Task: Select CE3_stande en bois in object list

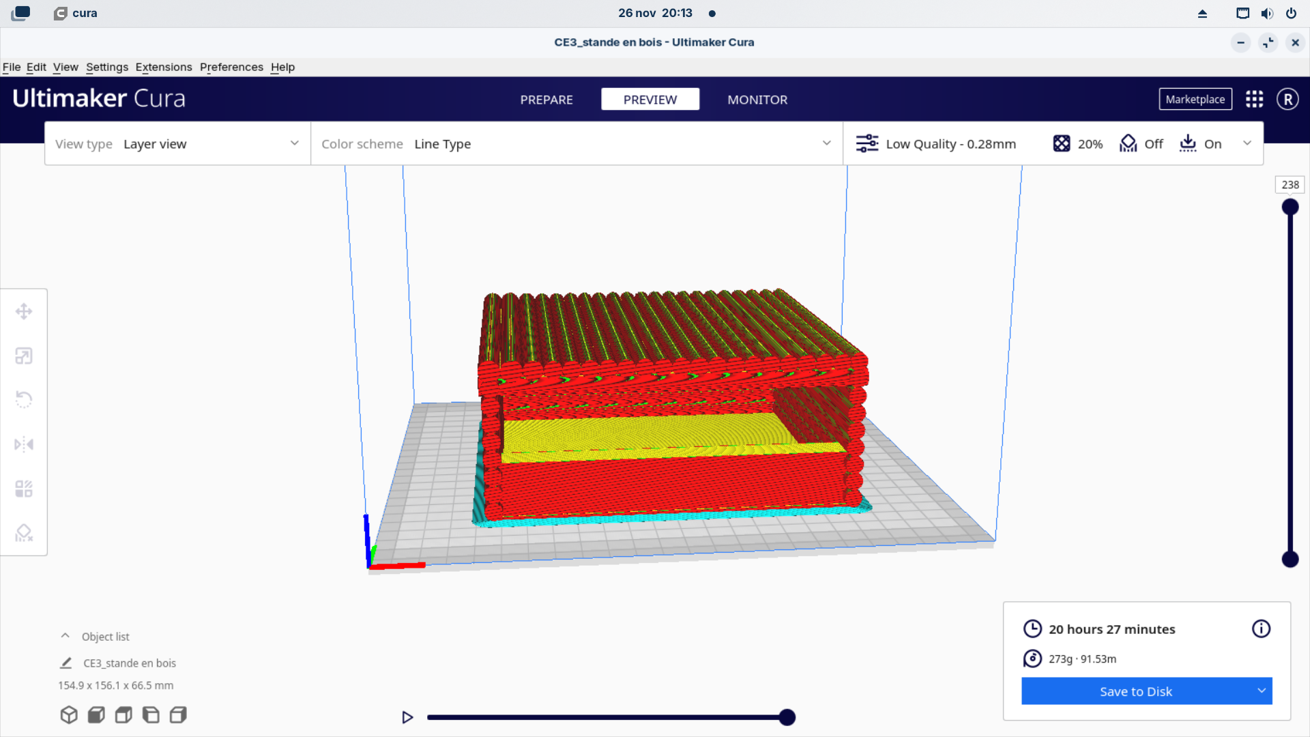Action: coord(130,663)
